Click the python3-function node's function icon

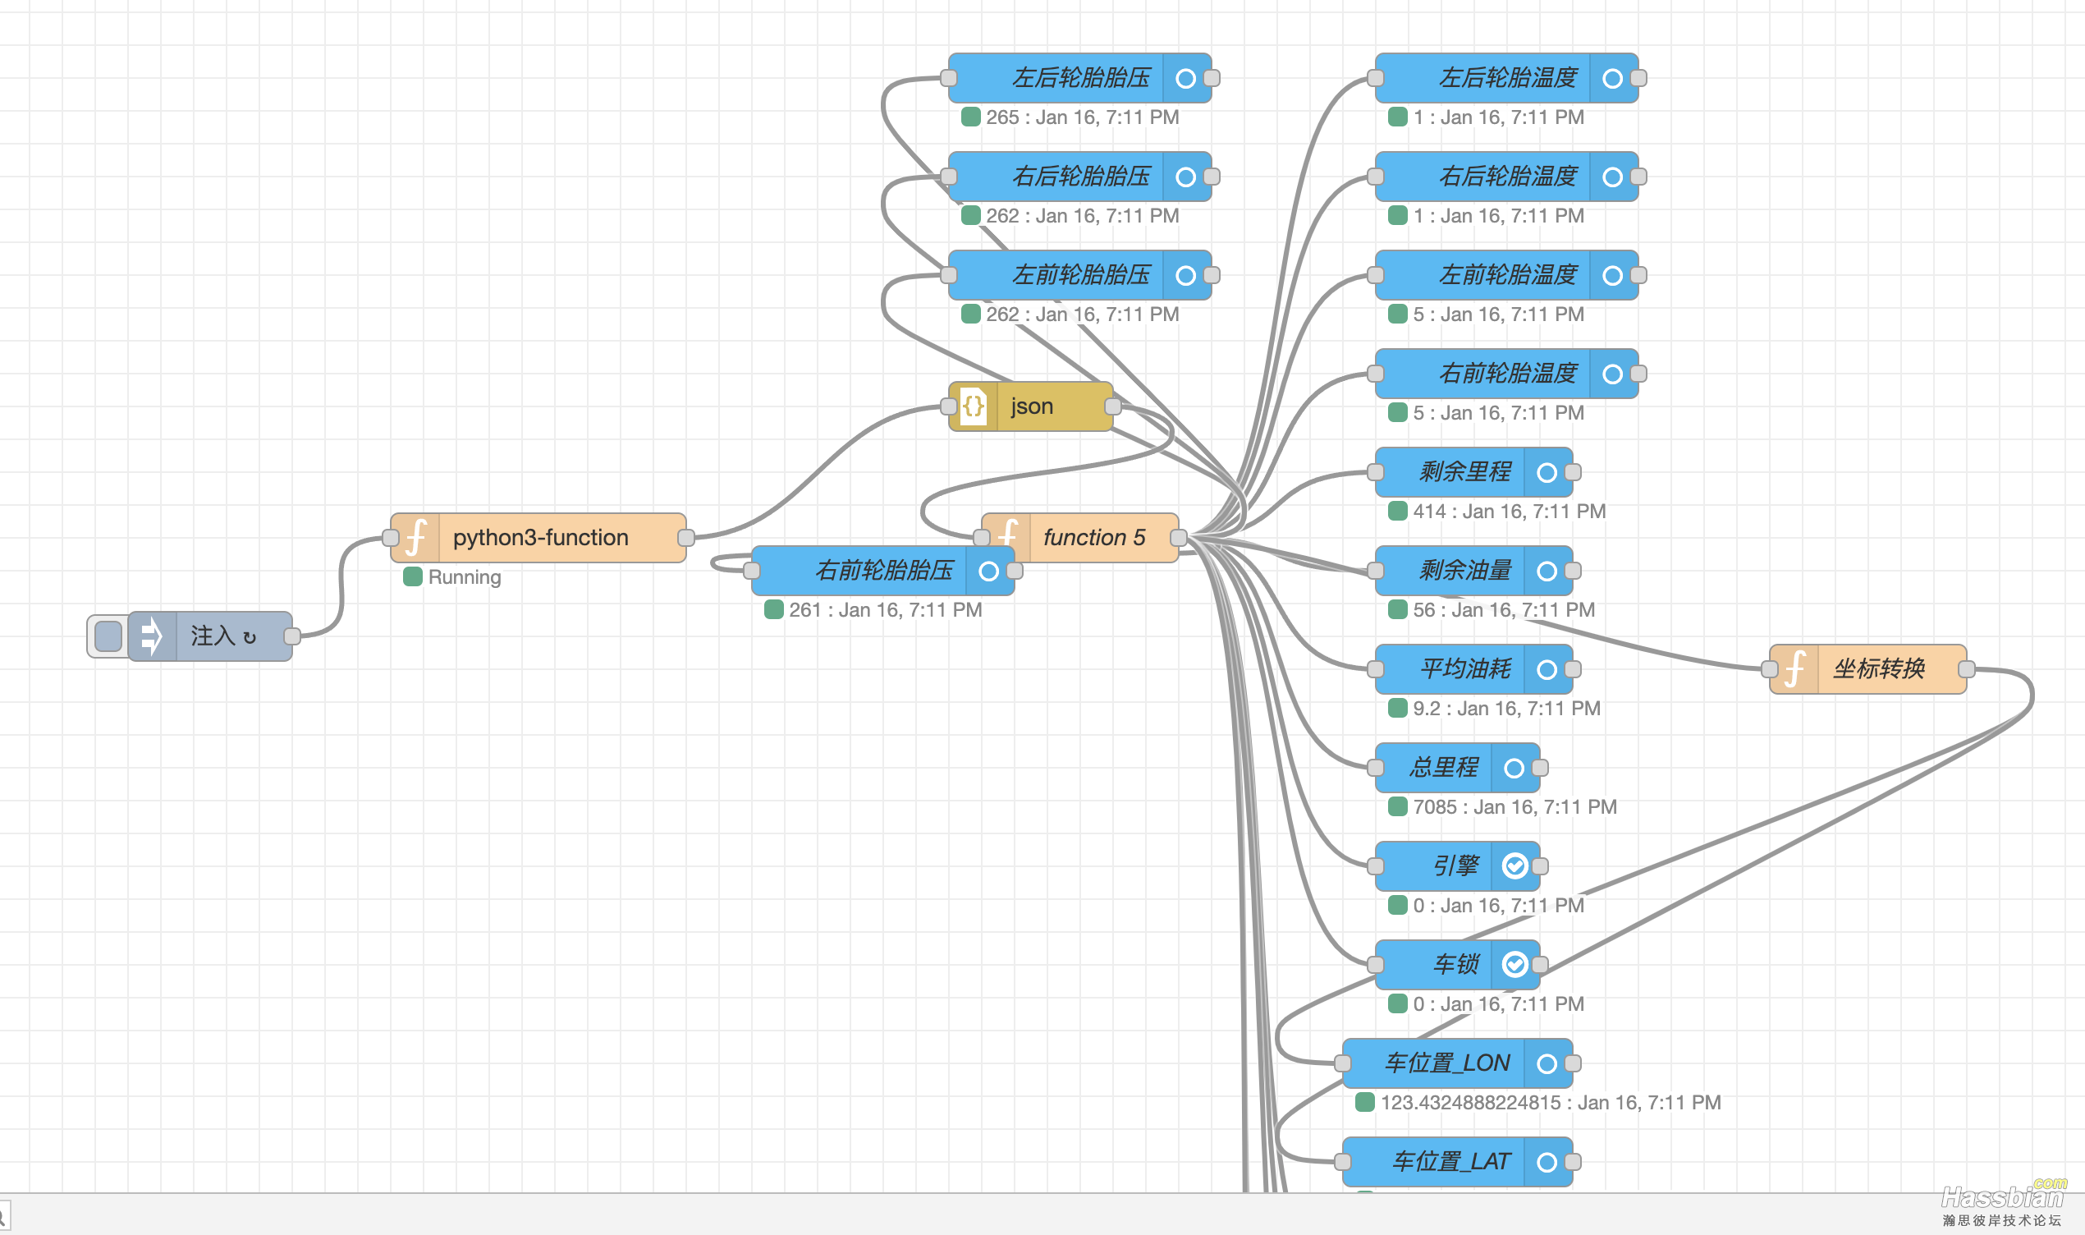pyautogui.click(x=416, y=538)
